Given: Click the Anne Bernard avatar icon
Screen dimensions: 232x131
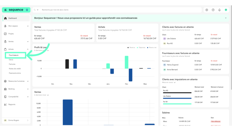Looking at the screenshot, I should point(164,69).
